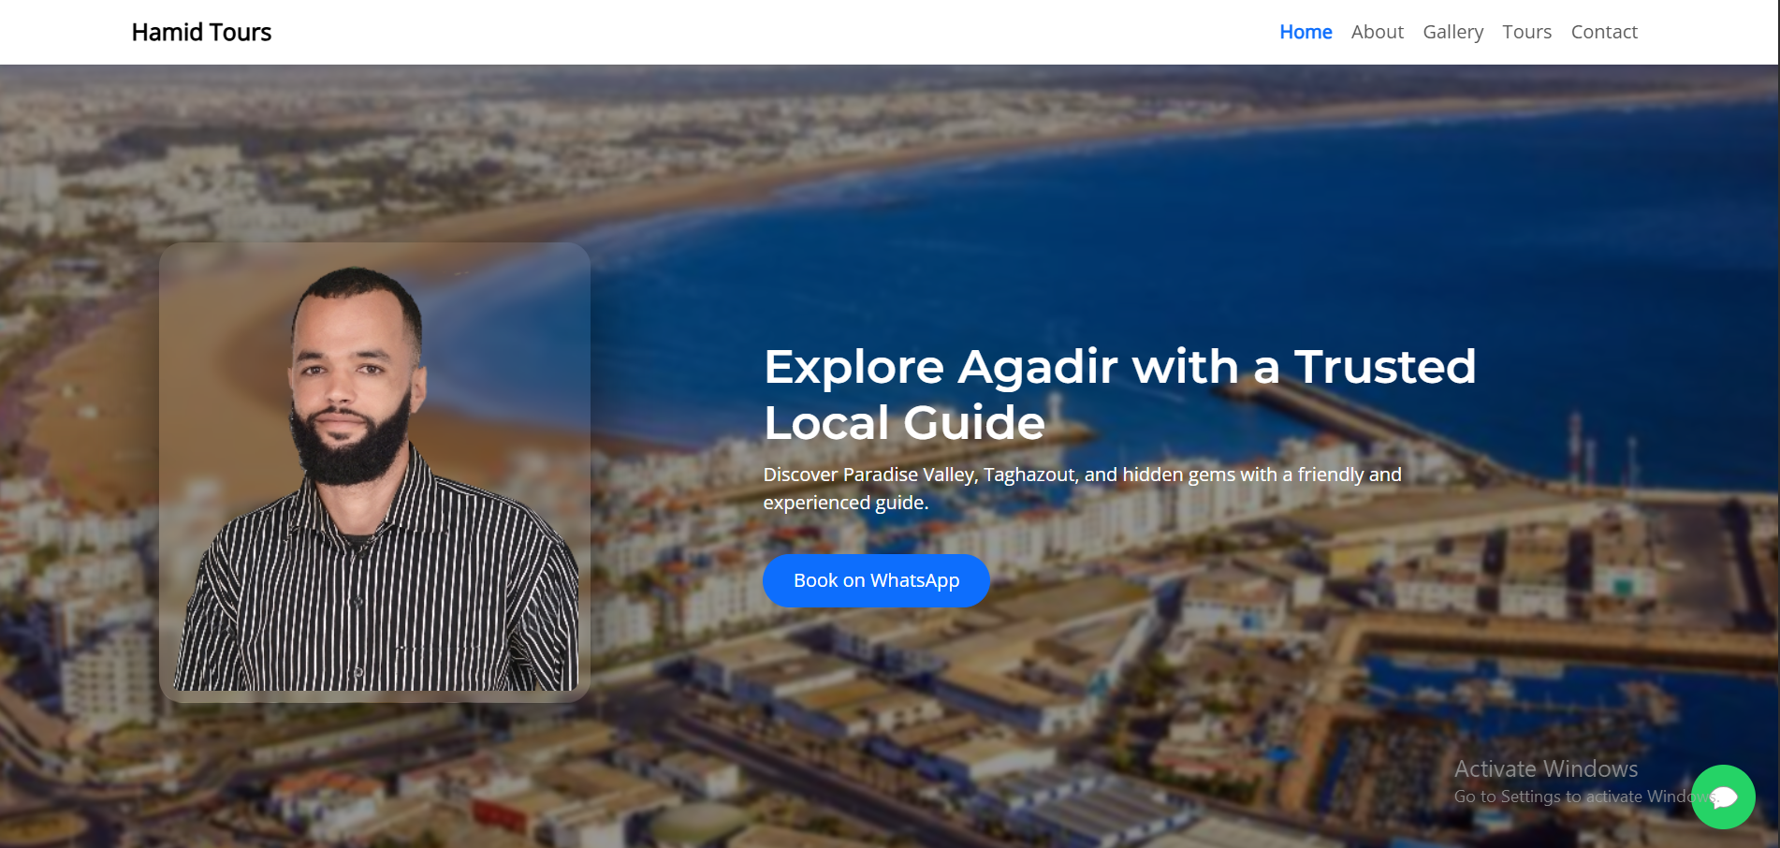Click the 'Explore Agadir with a Trusted' heading line
The image size is (1780, 848).
pos(1119,366)
